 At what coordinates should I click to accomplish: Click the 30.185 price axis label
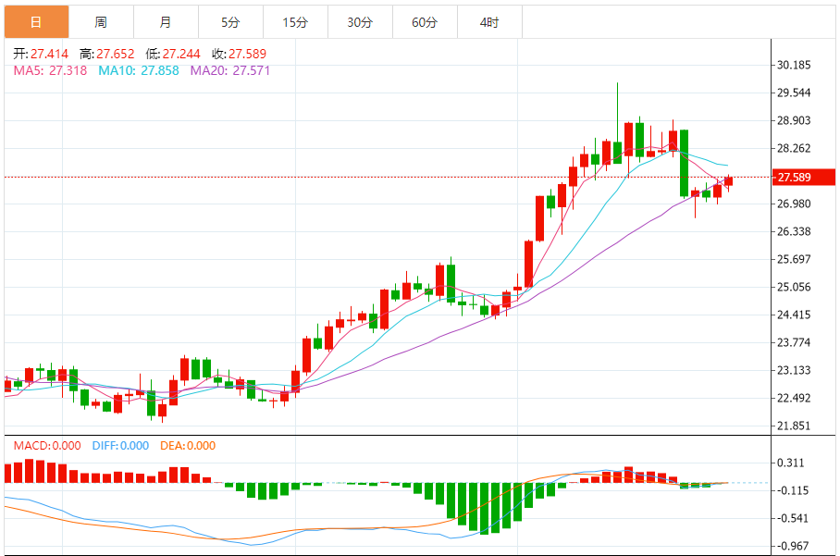tap(794, 66)
